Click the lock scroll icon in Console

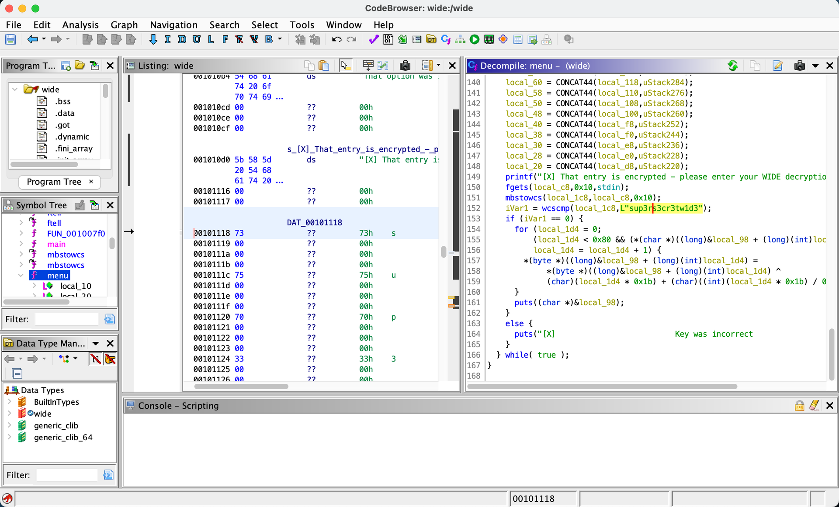(799, 406)
